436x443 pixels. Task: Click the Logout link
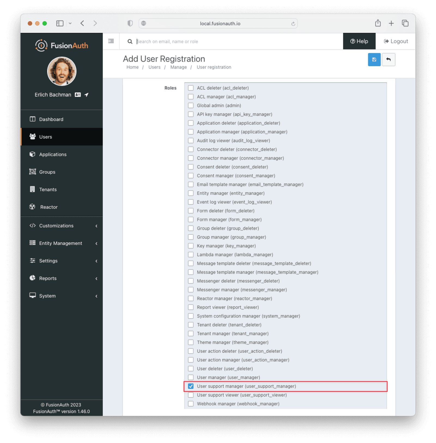tap(396, 41)
